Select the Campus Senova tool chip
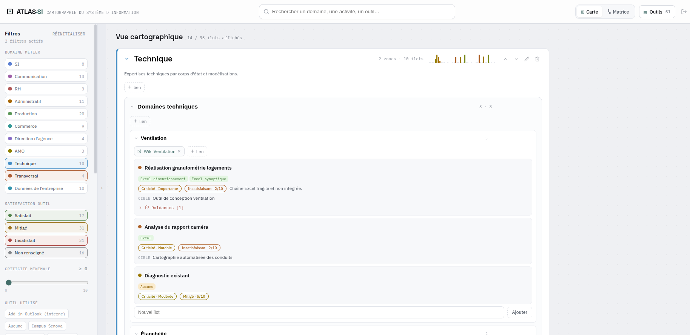690x335 pixels. click(x=47, y=326)
